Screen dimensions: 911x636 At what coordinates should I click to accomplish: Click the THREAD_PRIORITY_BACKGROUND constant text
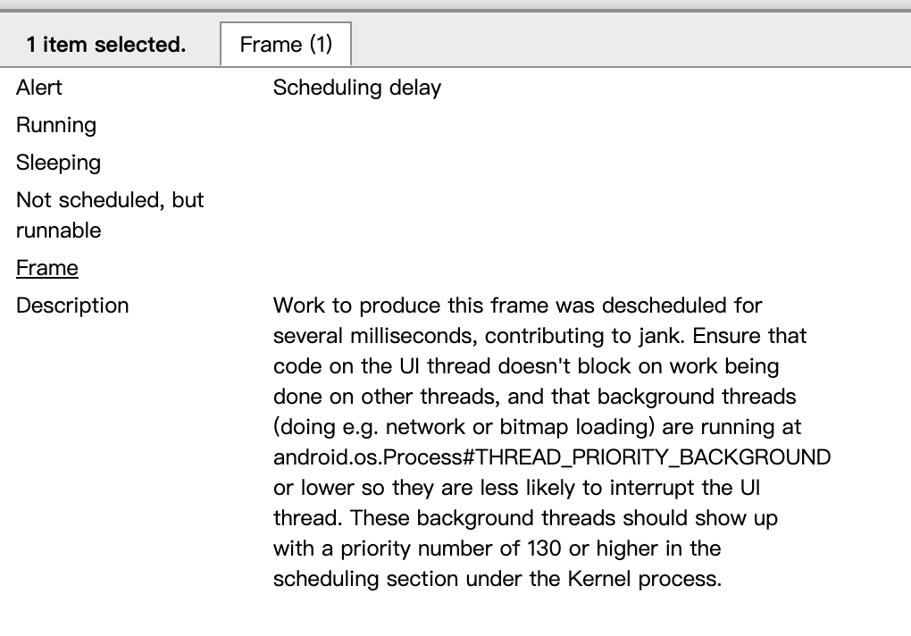click(653, 457)
